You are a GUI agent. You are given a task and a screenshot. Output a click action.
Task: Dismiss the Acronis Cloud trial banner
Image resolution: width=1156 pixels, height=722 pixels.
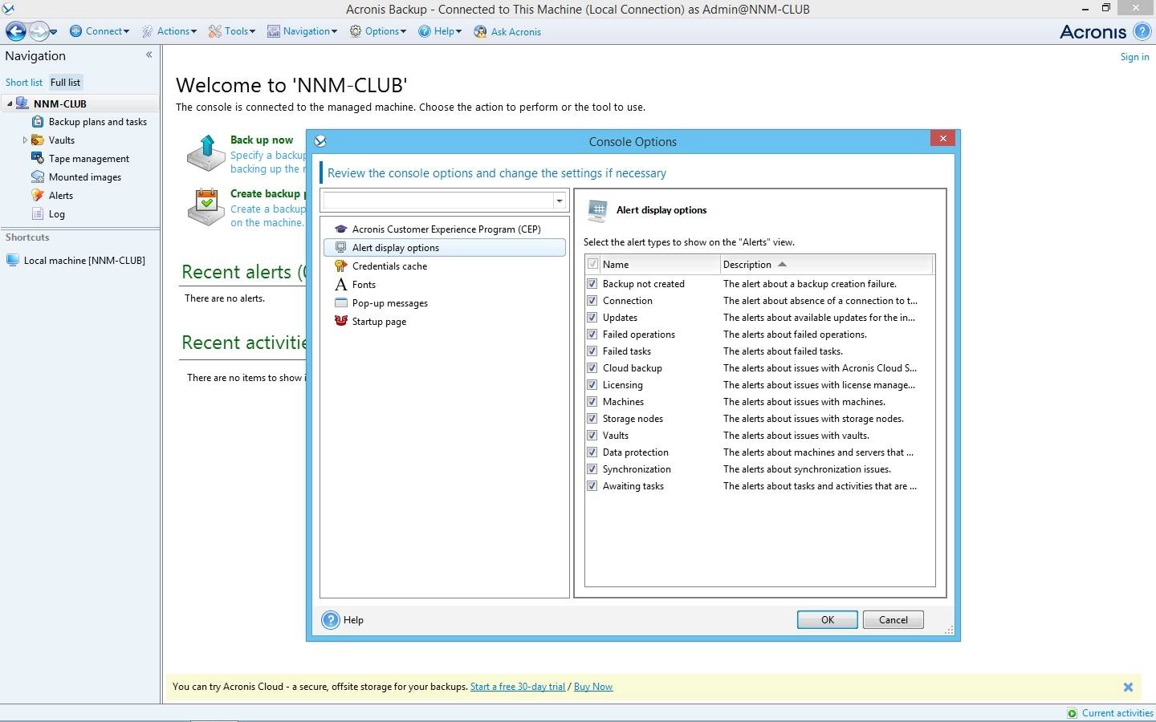(x=1128, y=688)
